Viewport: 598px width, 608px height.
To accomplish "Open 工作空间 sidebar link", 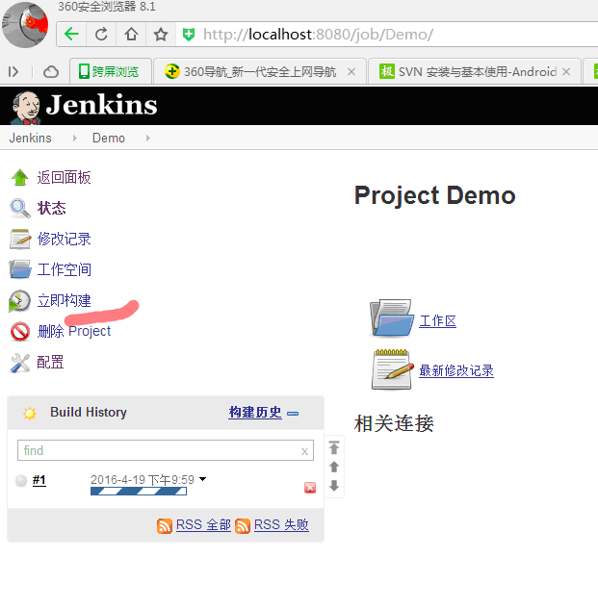I will coord(64,269).
